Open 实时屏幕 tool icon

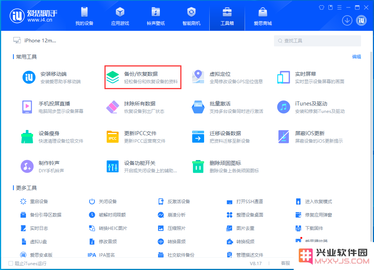284,77
